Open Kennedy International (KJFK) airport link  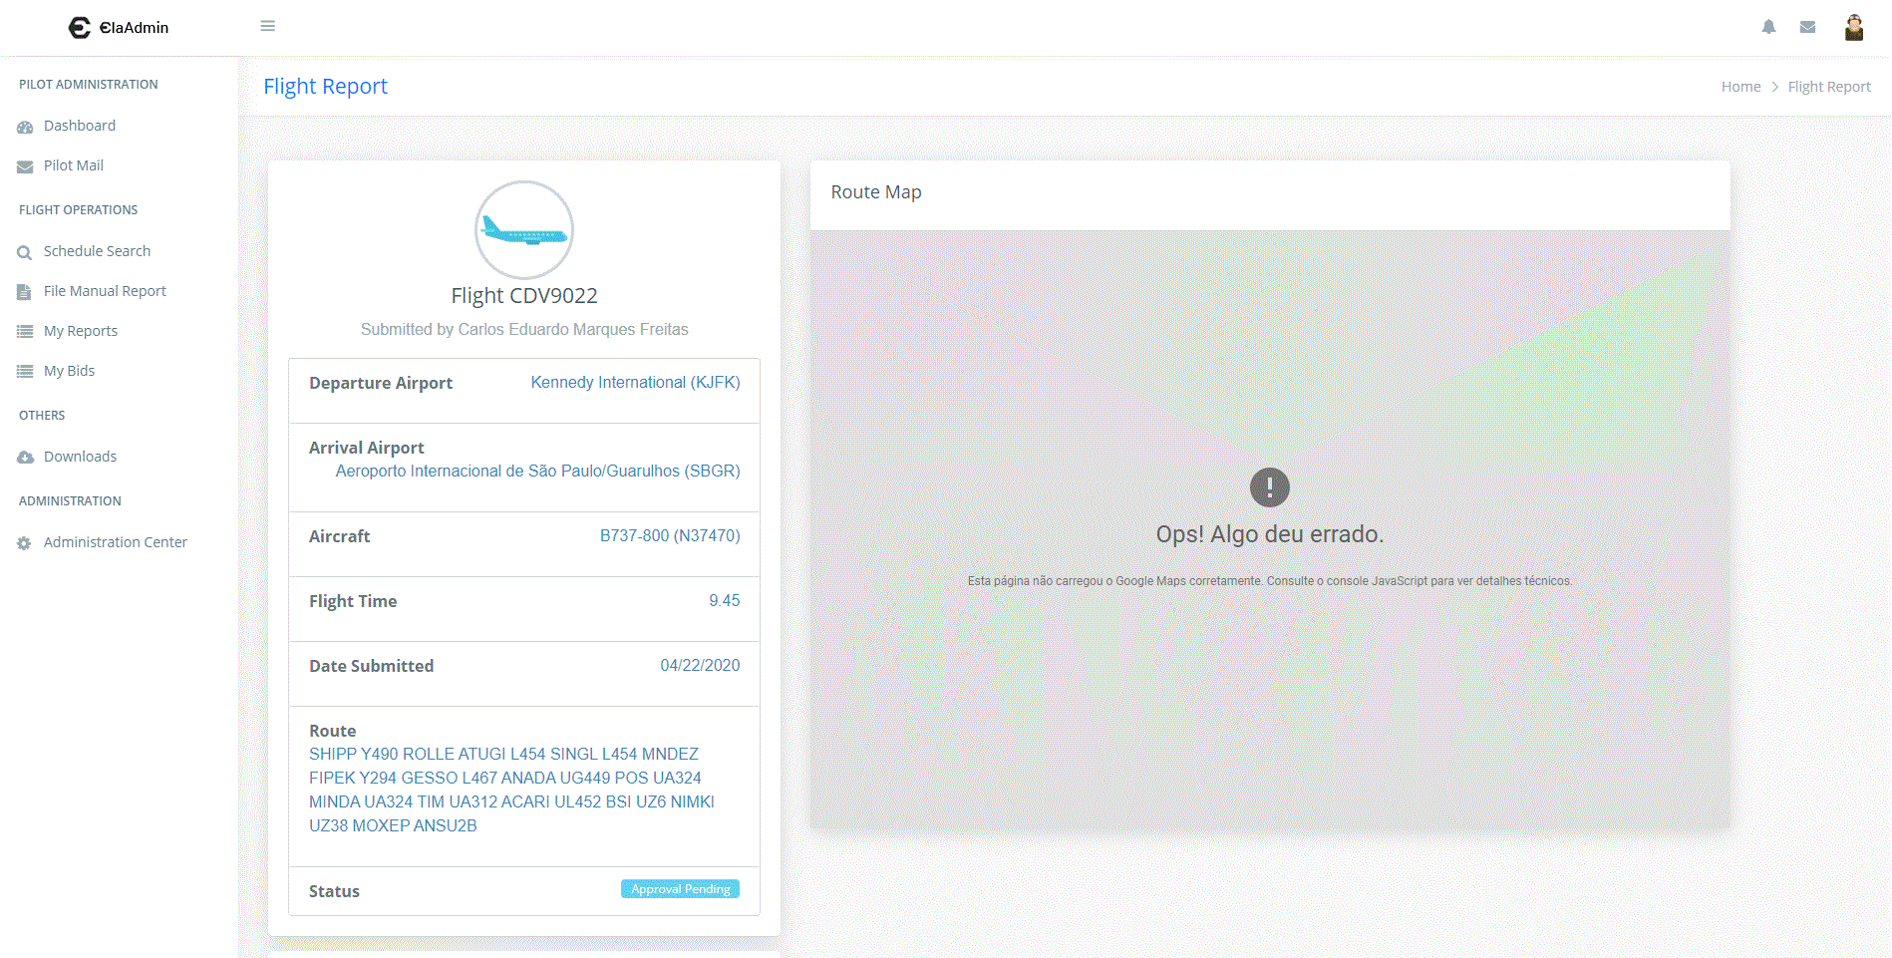[635, 383]
